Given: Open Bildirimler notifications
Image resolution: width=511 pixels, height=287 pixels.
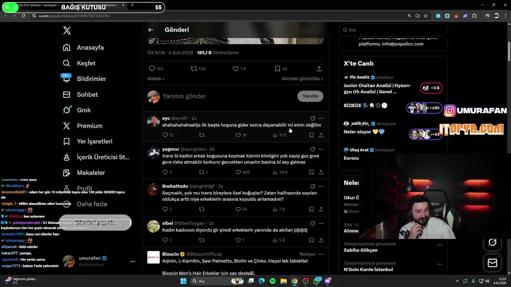Looking at the screenshot, I should tap(84, 79).
